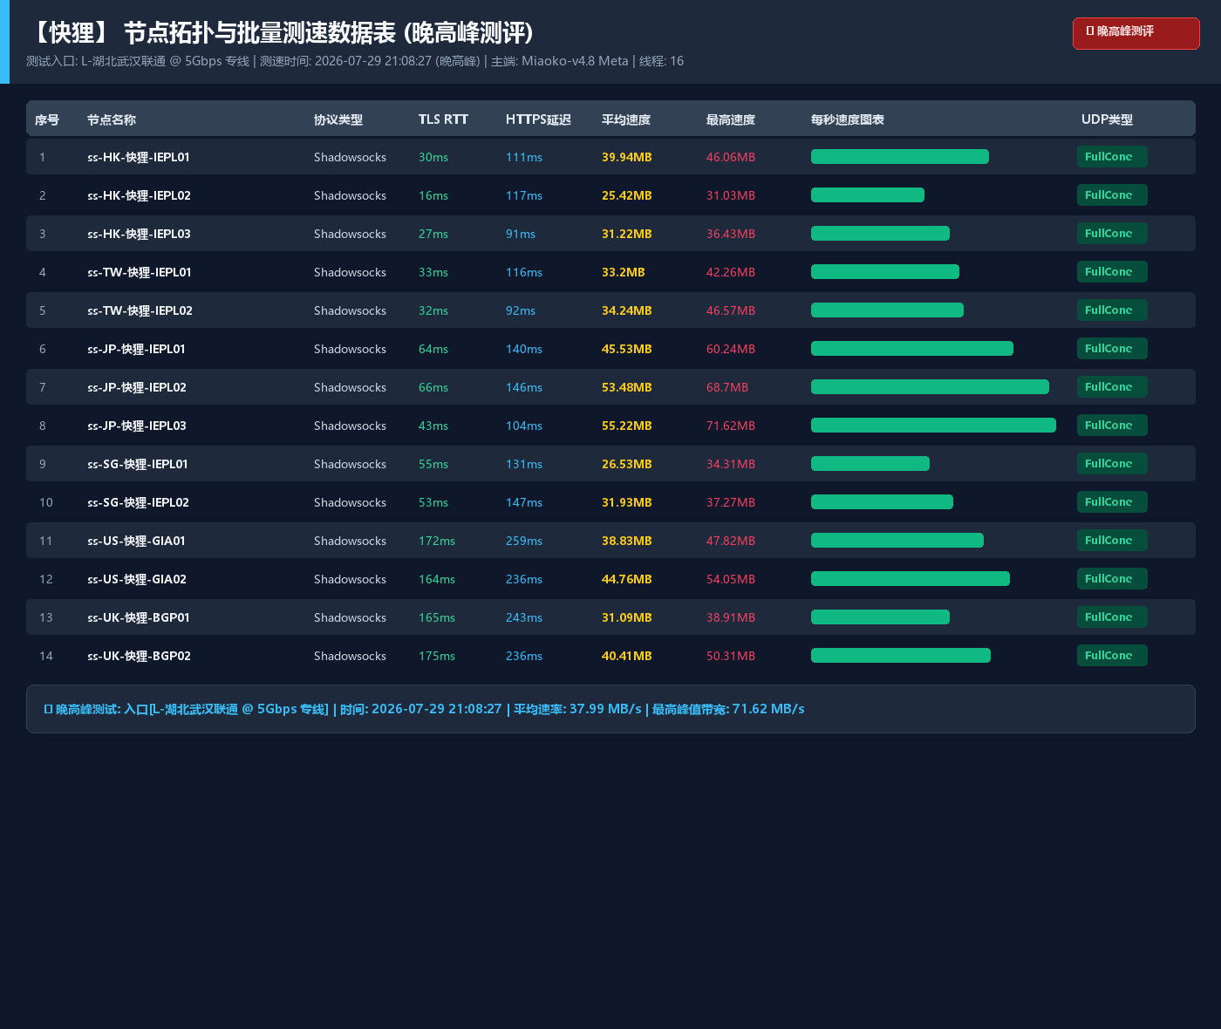Select node ss-UK-快狸-BGP02
Image resolution: width=1221 pixels, height=1029 pixels.
point(139,656)
